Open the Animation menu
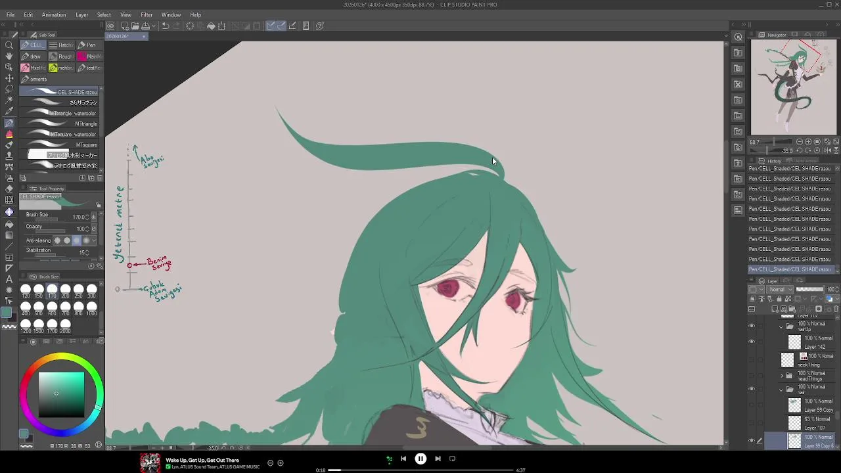This screenshot has height=473, width=841. [54, 14]
